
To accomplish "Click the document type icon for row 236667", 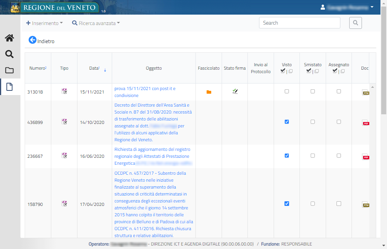I will coord(64,155).
